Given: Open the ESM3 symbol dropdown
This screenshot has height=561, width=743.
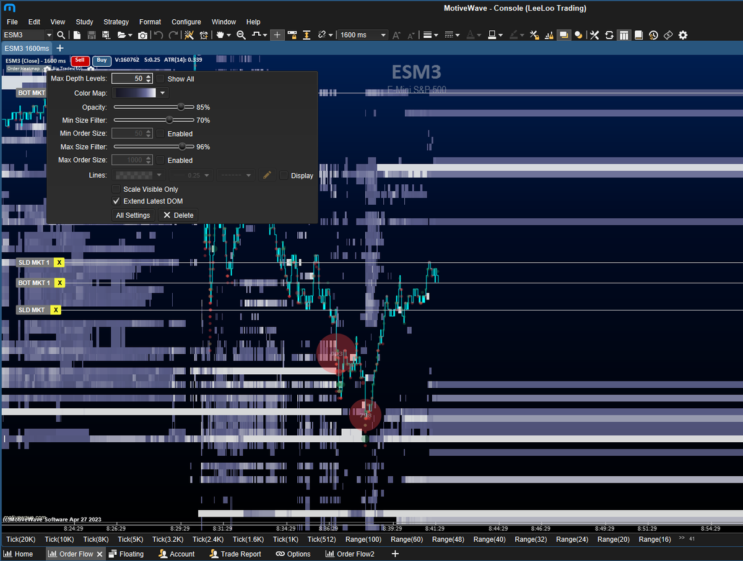Looking at the screenshot, I should 49,35.
